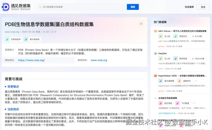
Task: Open the 社区服务 menu
Action: point(189,7)
